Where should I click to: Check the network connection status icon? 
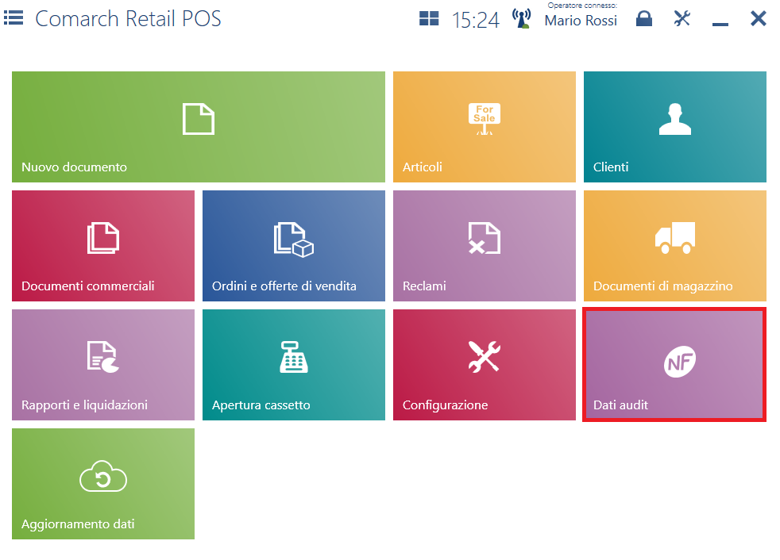pos(522,18)
